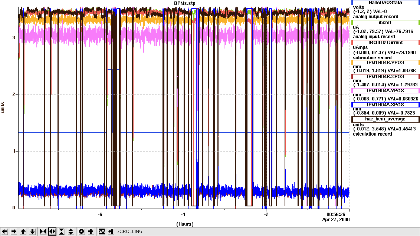The image size is (420, 236).
Task: Click the BPMs.stp graph title
Action: click(185, 3)
